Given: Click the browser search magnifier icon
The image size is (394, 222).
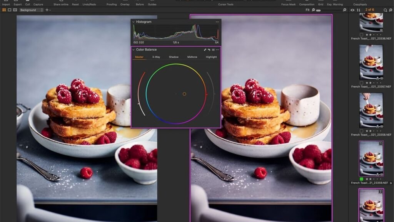Looking at the screenshot, I should click(x=385, y=10).
